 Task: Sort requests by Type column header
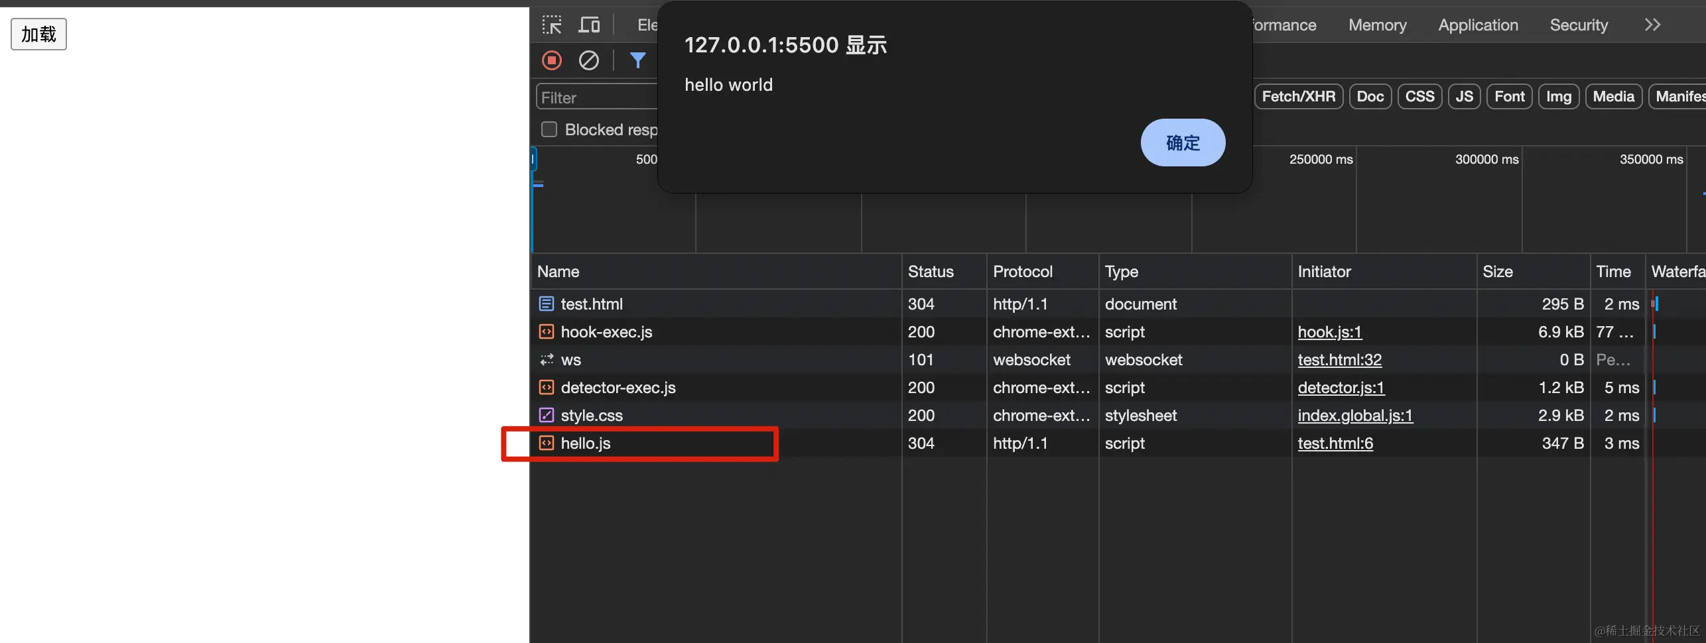coord(1195,272)
